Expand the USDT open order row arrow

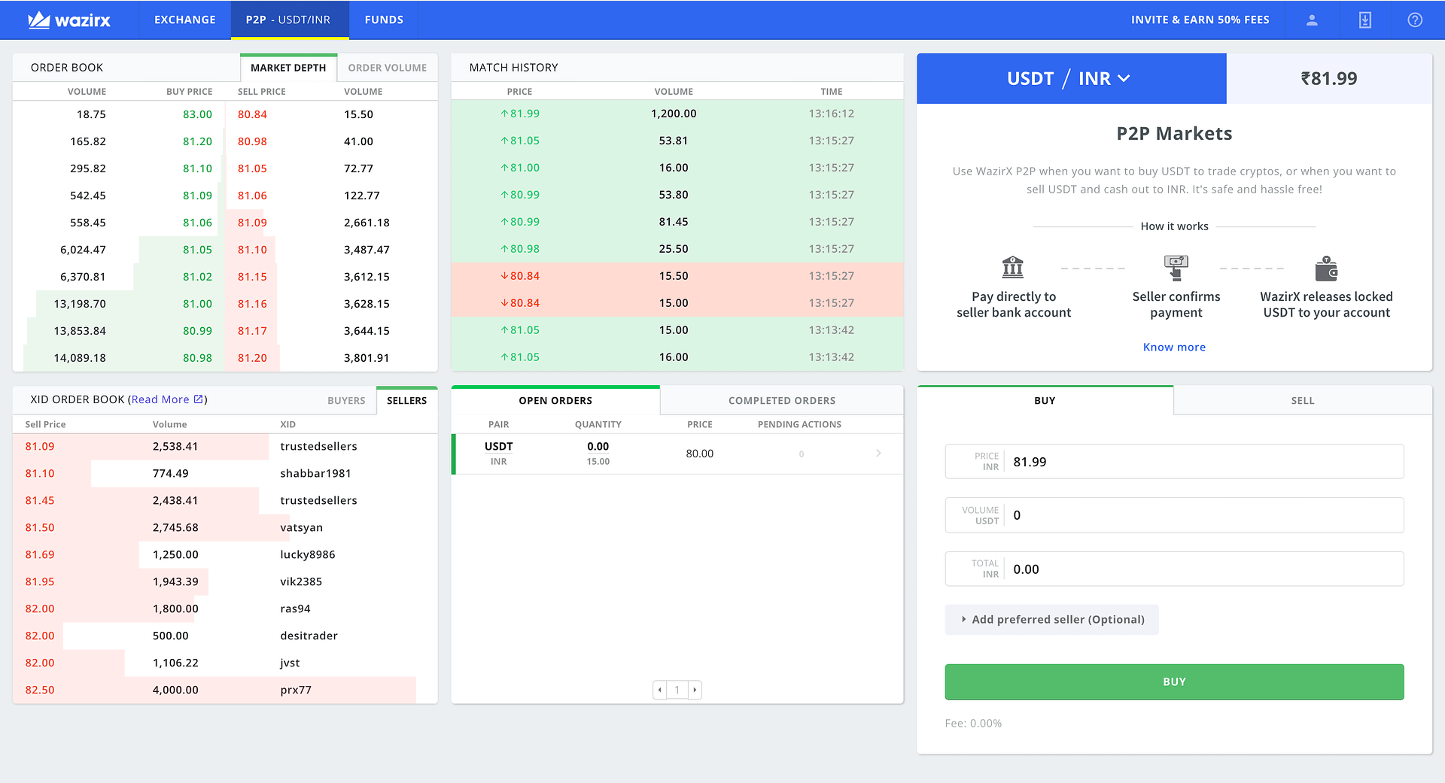(x=878, y=453)
